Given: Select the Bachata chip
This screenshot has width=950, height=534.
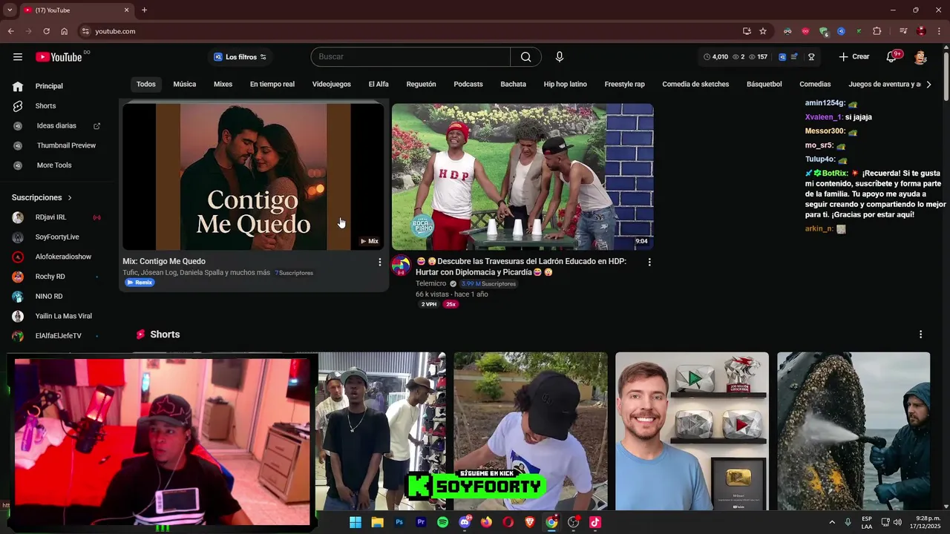Looking at the screenshot, I should 513,85.
